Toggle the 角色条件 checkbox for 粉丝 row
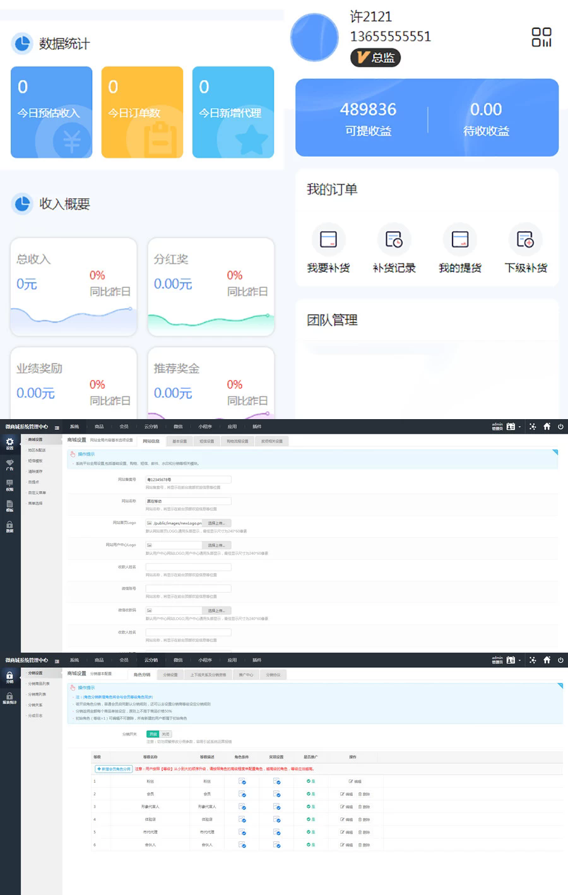Image resolution: width=568 pixels, height=895 pixels. (x=242, y=781)
